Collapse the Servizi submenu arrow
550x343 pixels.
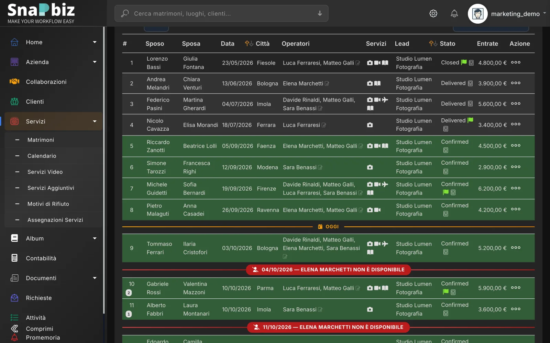[x=95, y=121]
